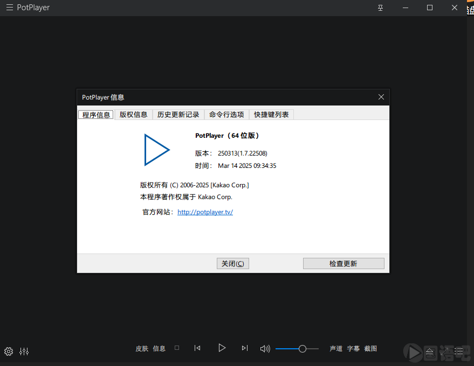Screen dimensions: 474x366
Task: Open the 历史更新记录 tab
Action: pos(178,115)
